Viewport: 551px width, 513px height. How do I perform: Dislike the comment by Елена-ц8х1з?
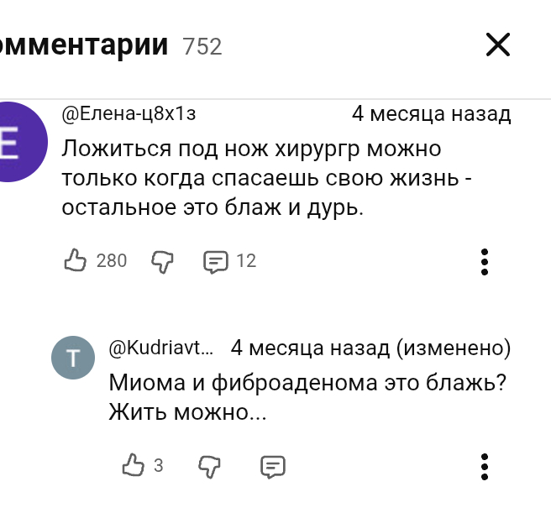[x=161, y=261]
